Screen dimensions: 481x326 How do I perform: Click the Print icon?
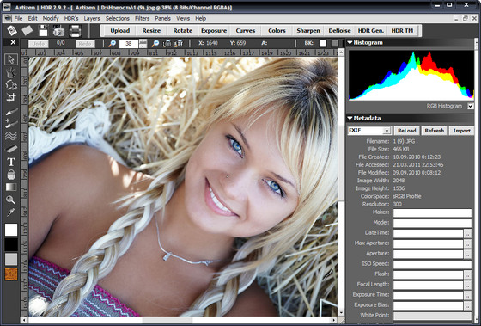point(76,31)
